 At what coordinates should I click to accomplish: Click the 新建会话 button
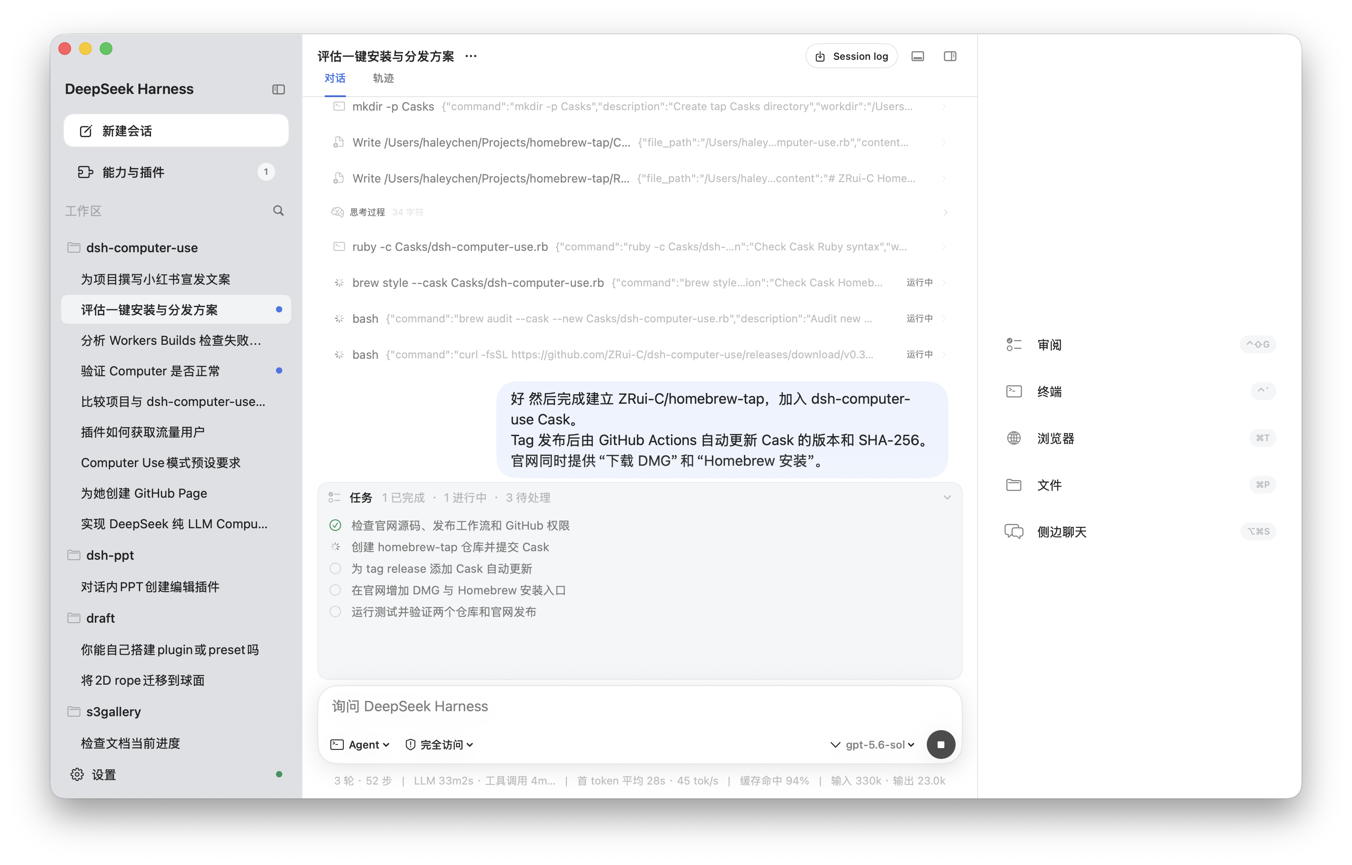(176, 131)
